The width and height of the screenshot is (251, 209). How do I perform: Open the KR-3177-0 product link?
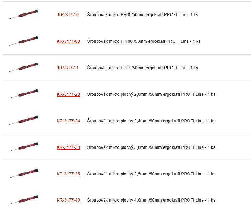tap(68, 15)
